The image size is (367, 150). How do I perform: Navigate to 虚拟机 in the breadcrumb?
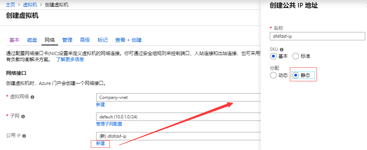coord(30,5)
